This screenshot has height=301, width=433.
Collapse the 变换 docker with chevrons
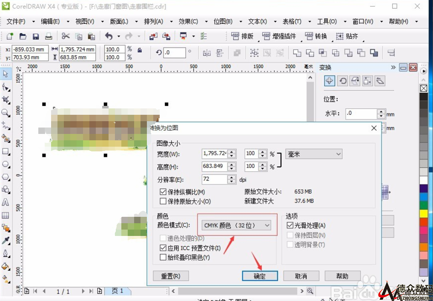[393, 68]
